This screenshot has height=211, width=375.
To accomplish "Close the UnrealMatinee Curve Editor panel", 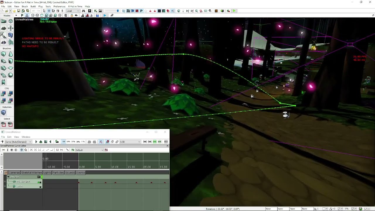I will pyautogui.click(x=167, y=146).
